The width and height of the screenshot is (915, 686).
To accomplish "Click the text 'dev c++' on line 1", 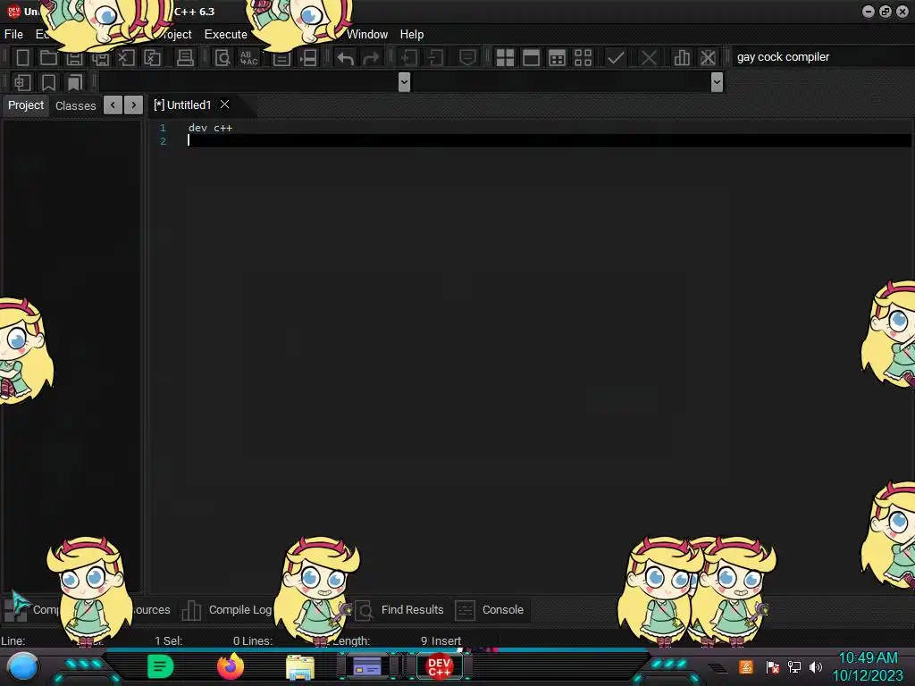I will [210, 128].
